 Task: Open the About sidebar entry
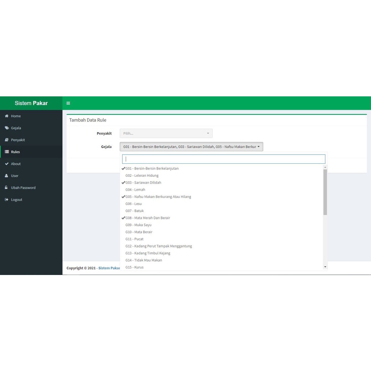[x=31, y=164]
